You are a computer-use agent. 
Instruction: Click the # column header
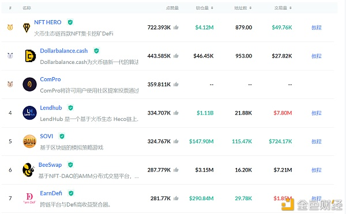10,8
